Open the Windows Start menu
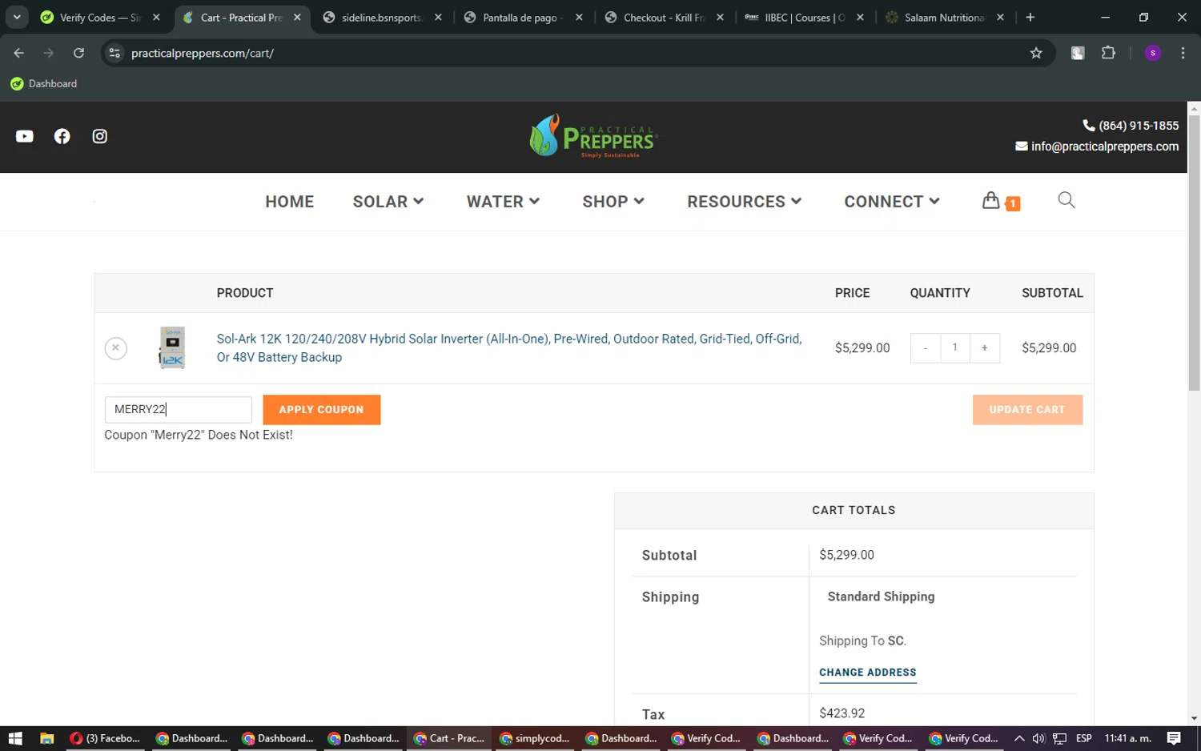Viewport: 1201px width, 751px height. pos(15,738)
